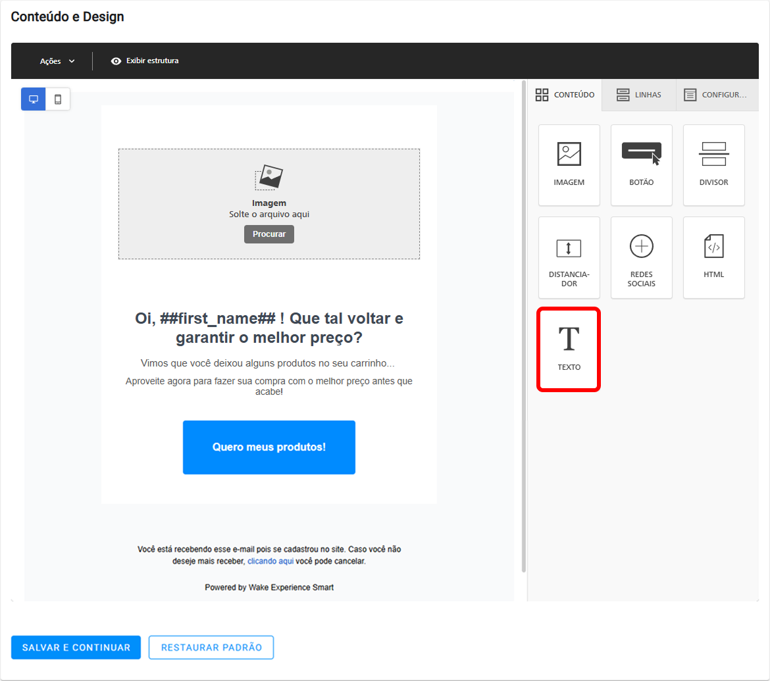770x681 pixels.
Task: Click the email canvas vertical scrollbar
Action: click(x=523, y=326)
